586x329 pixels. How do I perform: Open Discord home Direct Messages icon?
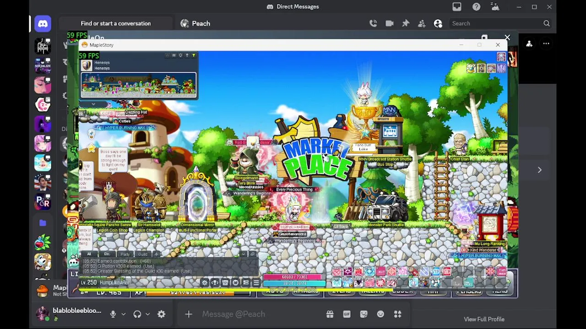pyautogui.click(x=43, y=24)
